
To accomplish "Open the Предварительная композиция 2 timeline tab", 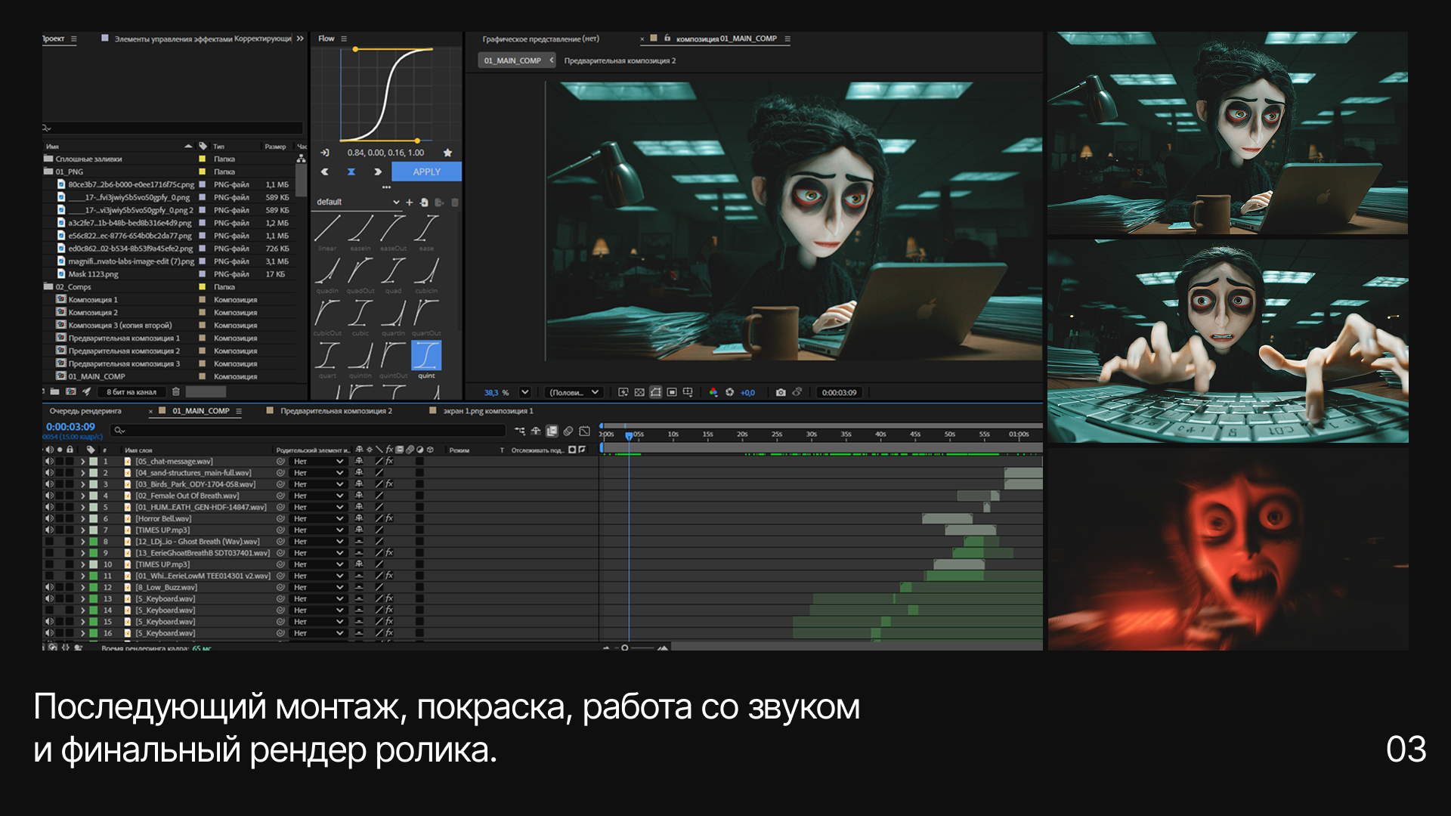I will click(338, 411).
